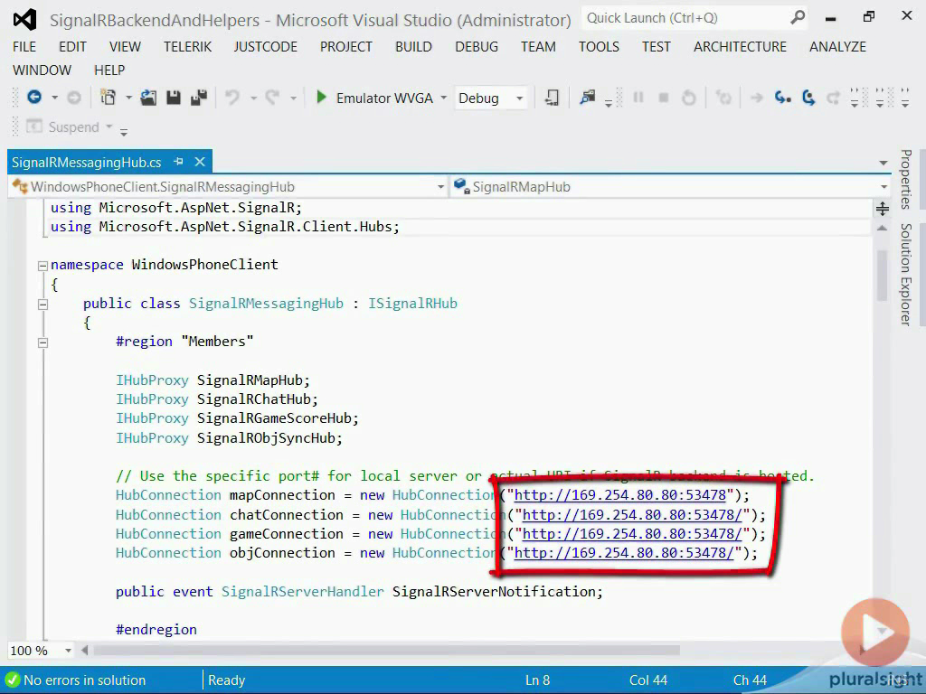Click the Find in Files icon
Screen dimensions: 926x694
[x=587, y=98]
